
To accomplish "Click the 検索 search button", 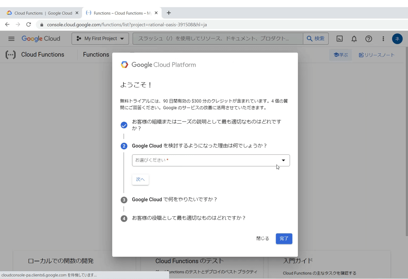I will (316, 38).
